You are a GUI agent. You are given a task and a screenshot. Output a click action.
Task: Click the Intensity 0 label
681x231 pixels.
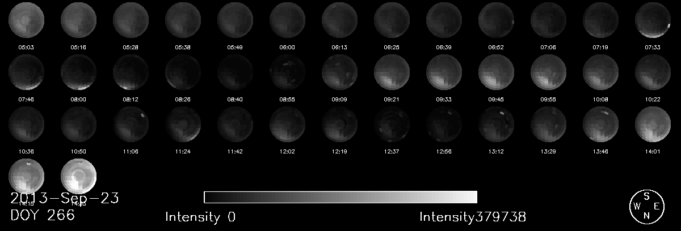pyautogui.click(x=200, y=217)
